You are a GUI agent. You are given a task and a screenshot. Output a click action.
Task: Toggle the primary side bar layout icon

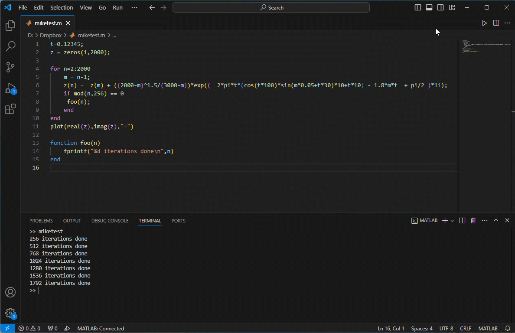418,7
